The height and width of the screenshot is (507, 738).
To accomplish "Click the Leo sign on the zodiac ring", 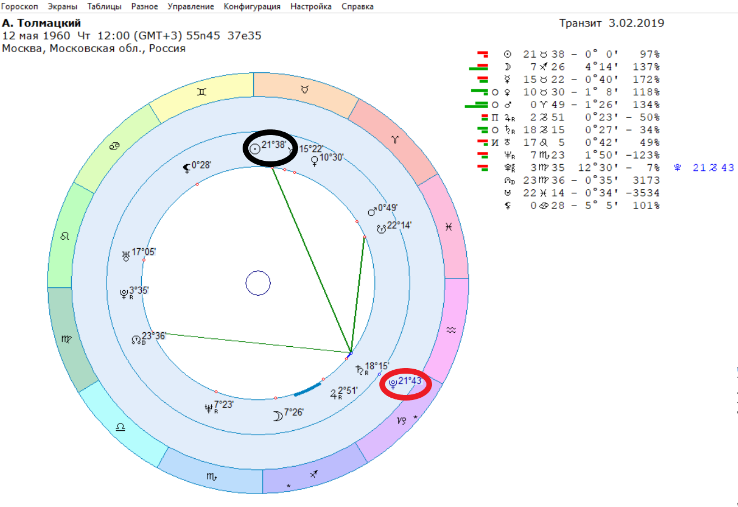I will [x=65, y=236].
